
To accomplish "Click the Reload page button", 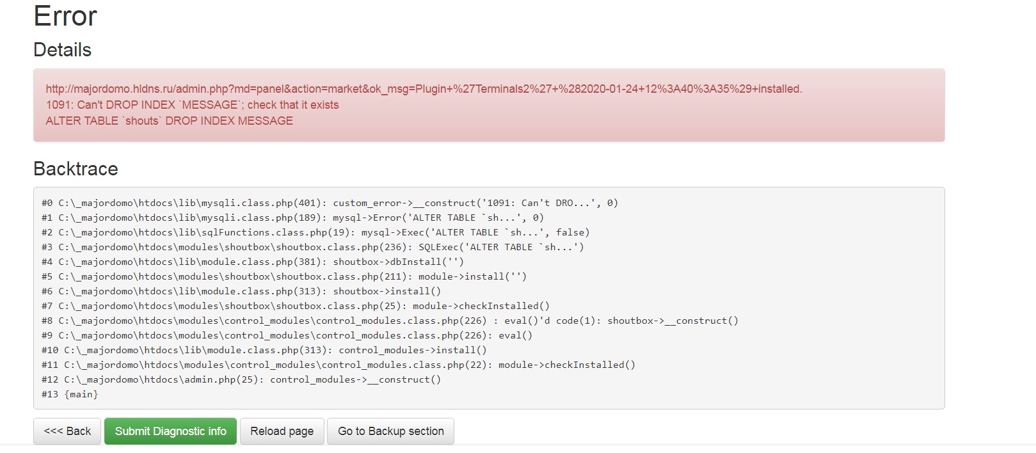I will pyautogui.click(x=282, y=431).
